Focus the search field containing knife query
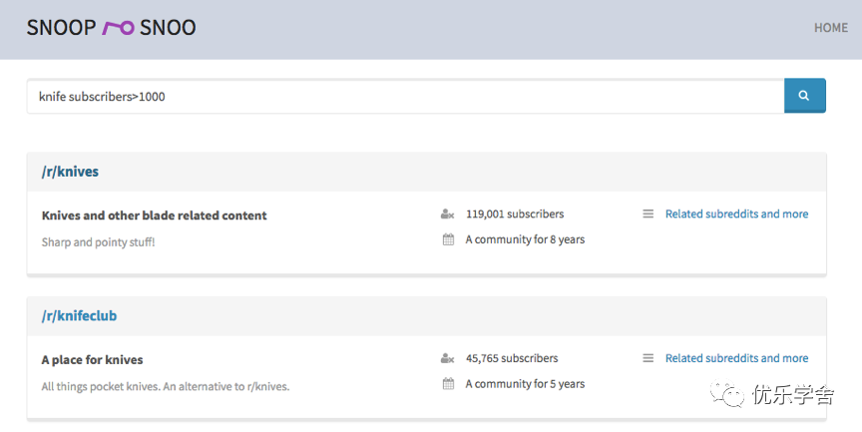 point(404,97)
